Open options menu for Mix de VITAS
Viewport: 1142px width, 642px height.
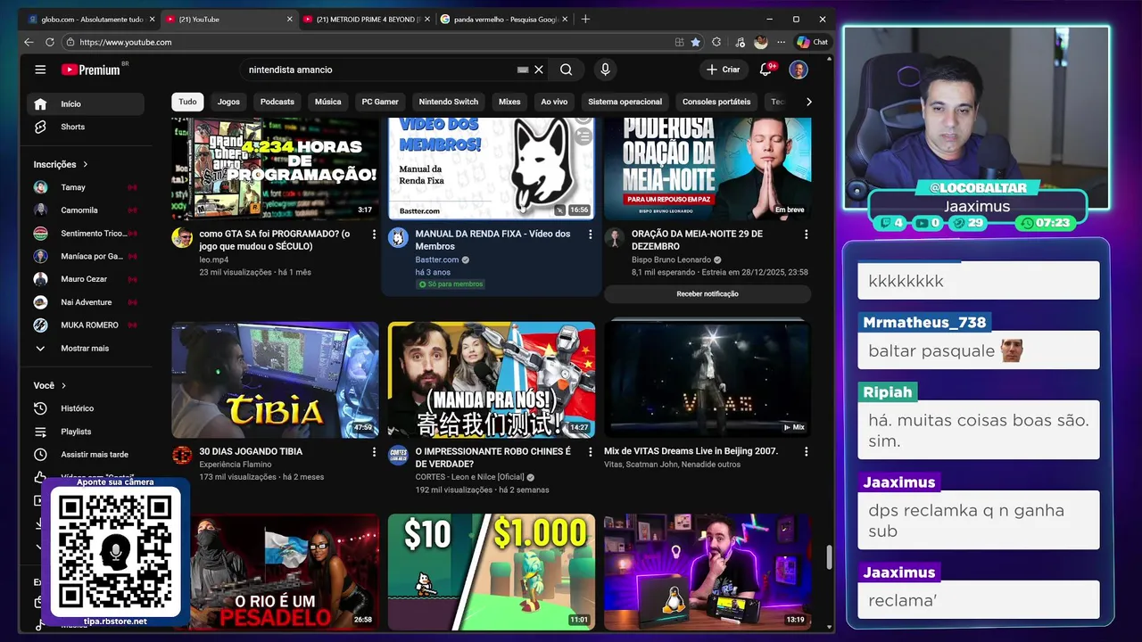pos(806,452)
